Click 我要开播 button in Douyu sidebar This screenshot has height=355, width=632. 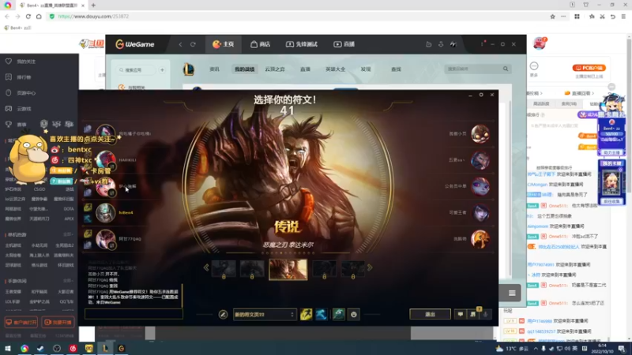58,323
